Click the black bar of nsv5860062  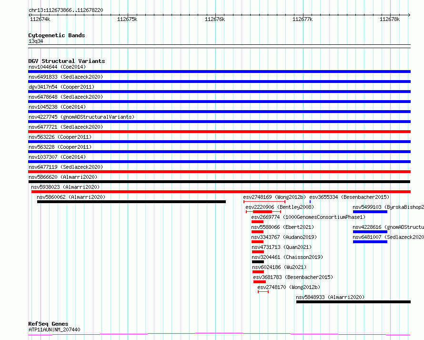(131, 202)
